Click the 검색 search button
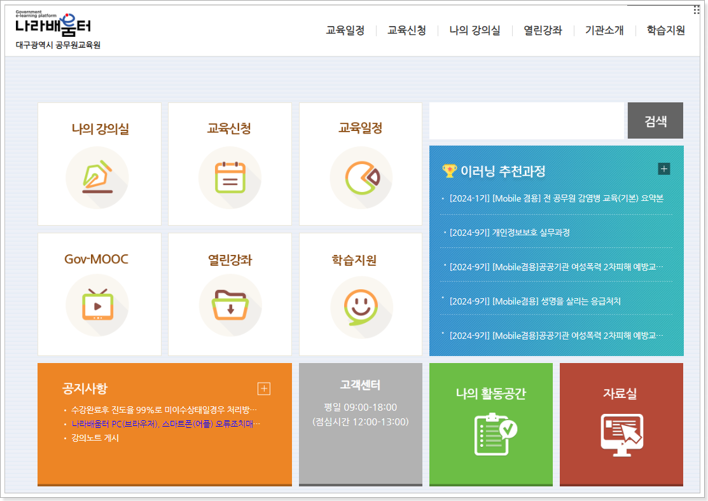Image resolution: width=708 pixels, height=501 pixels. coord(655,120)
